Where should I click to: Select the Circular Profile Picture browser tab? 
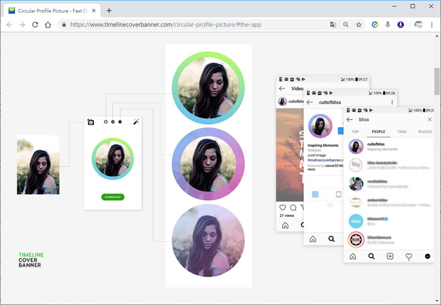click(52, 10)
